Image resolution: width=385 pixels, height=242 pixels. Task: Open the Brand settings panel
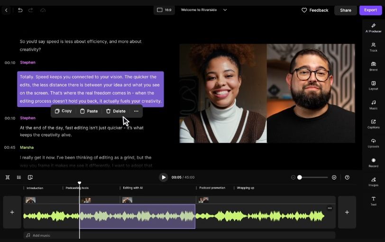click(x=373, y=66)
